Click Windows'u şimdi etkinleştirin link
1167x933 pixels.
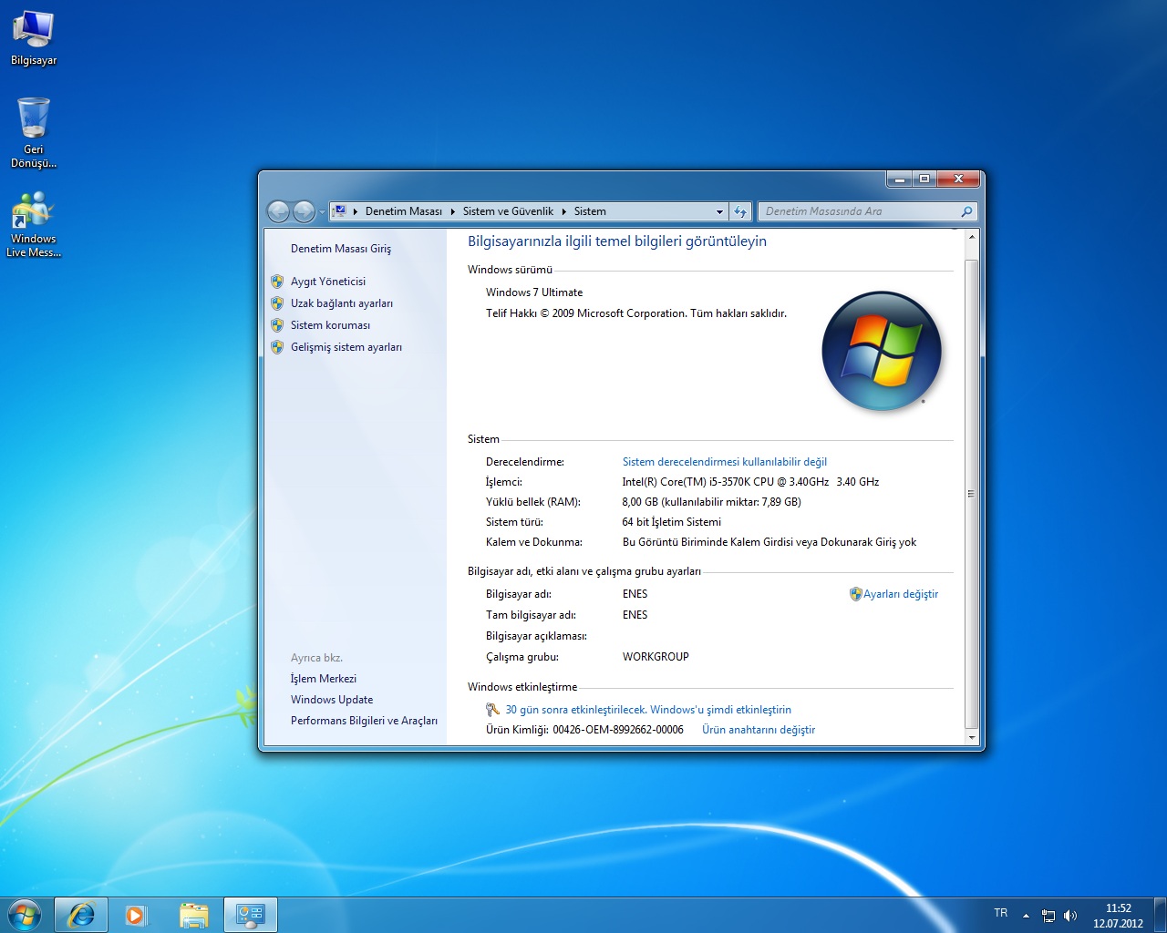click(648, 710)
